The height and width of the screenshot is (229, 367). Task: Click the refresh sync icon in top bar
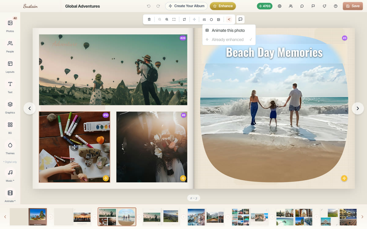(x=324, y=6)
